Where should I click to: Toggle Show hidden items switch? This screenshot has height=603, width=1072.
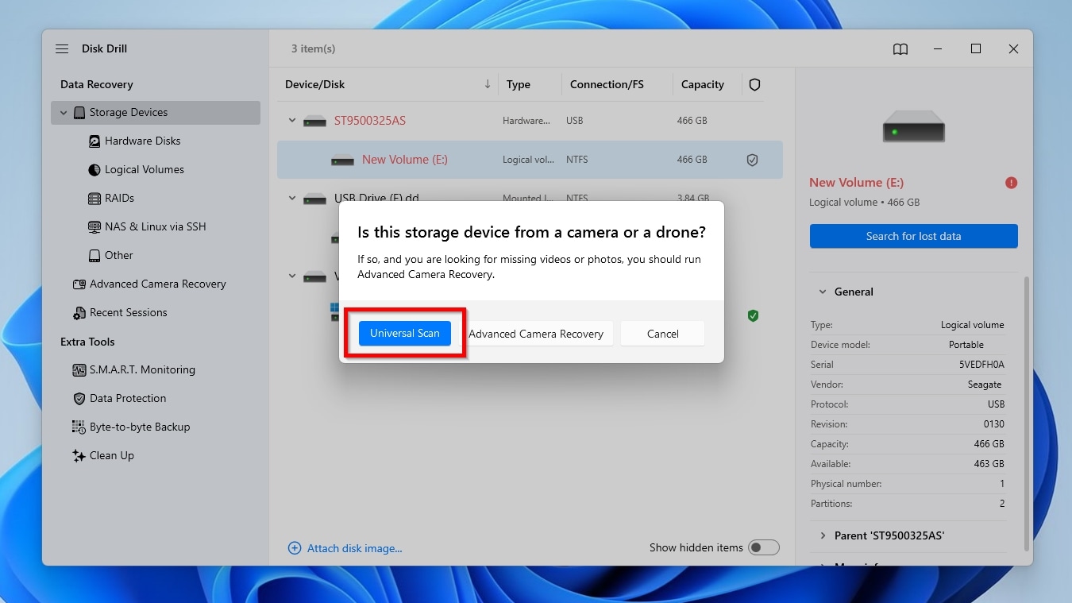(764, 547)
